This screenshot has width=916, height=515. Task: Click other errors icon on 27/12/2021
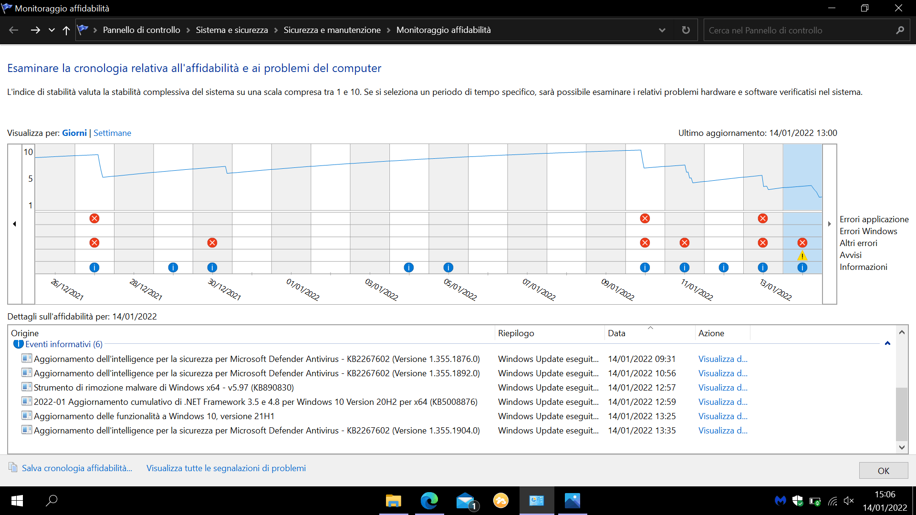pos(94,243)
